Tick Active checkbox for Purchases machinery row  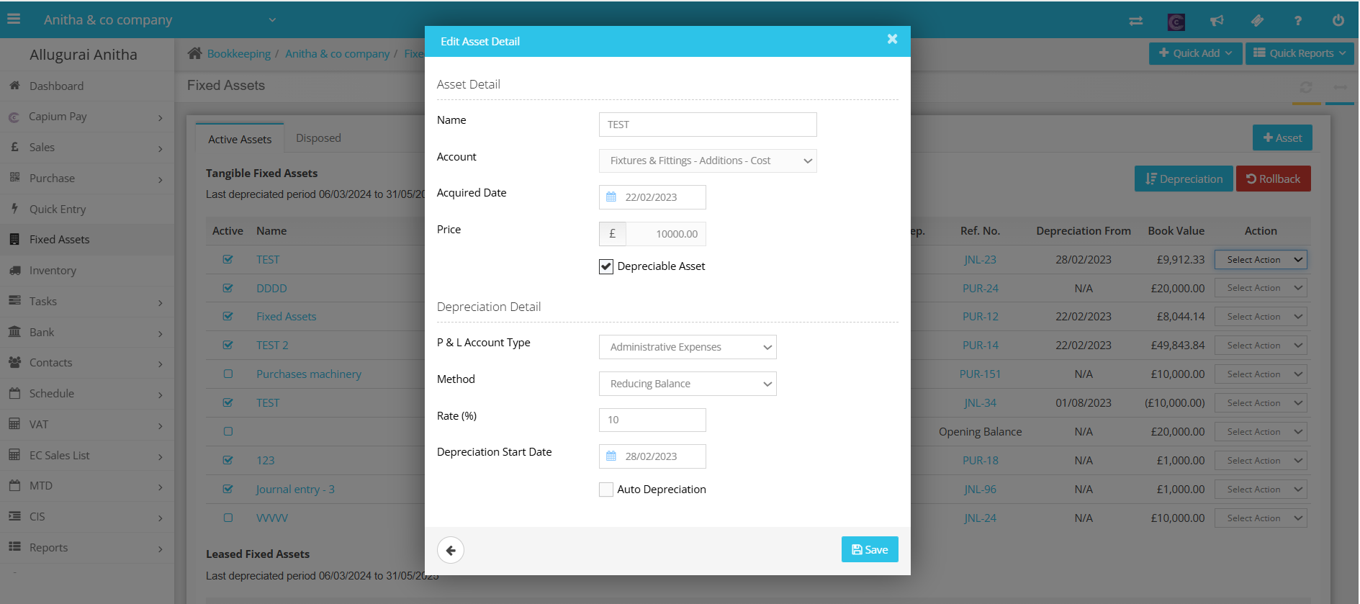coord(228,374)
